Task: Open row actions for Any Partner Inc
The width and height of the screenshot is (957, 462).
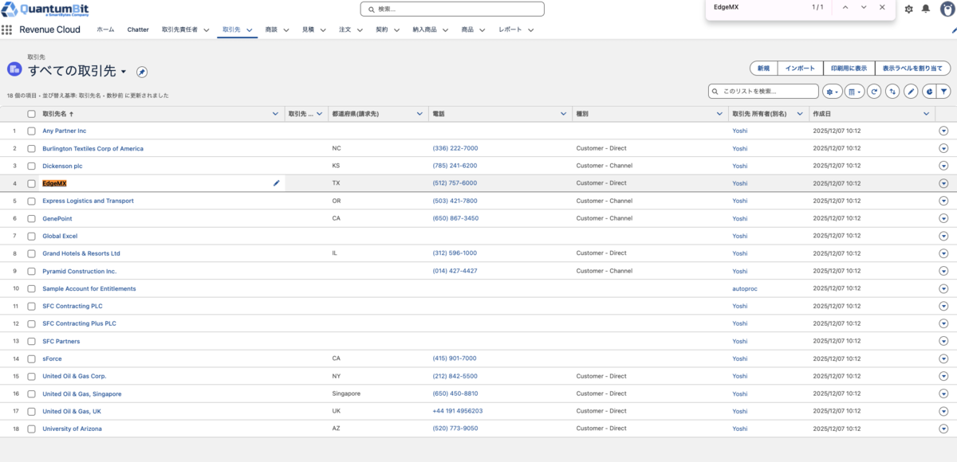Action: 943,131
